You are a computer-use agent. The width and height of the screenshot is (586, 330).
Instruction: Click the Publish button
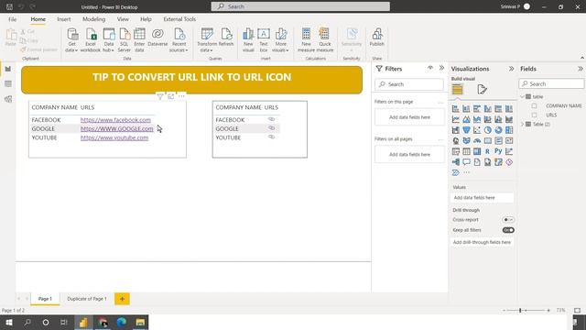coord(376,38)
